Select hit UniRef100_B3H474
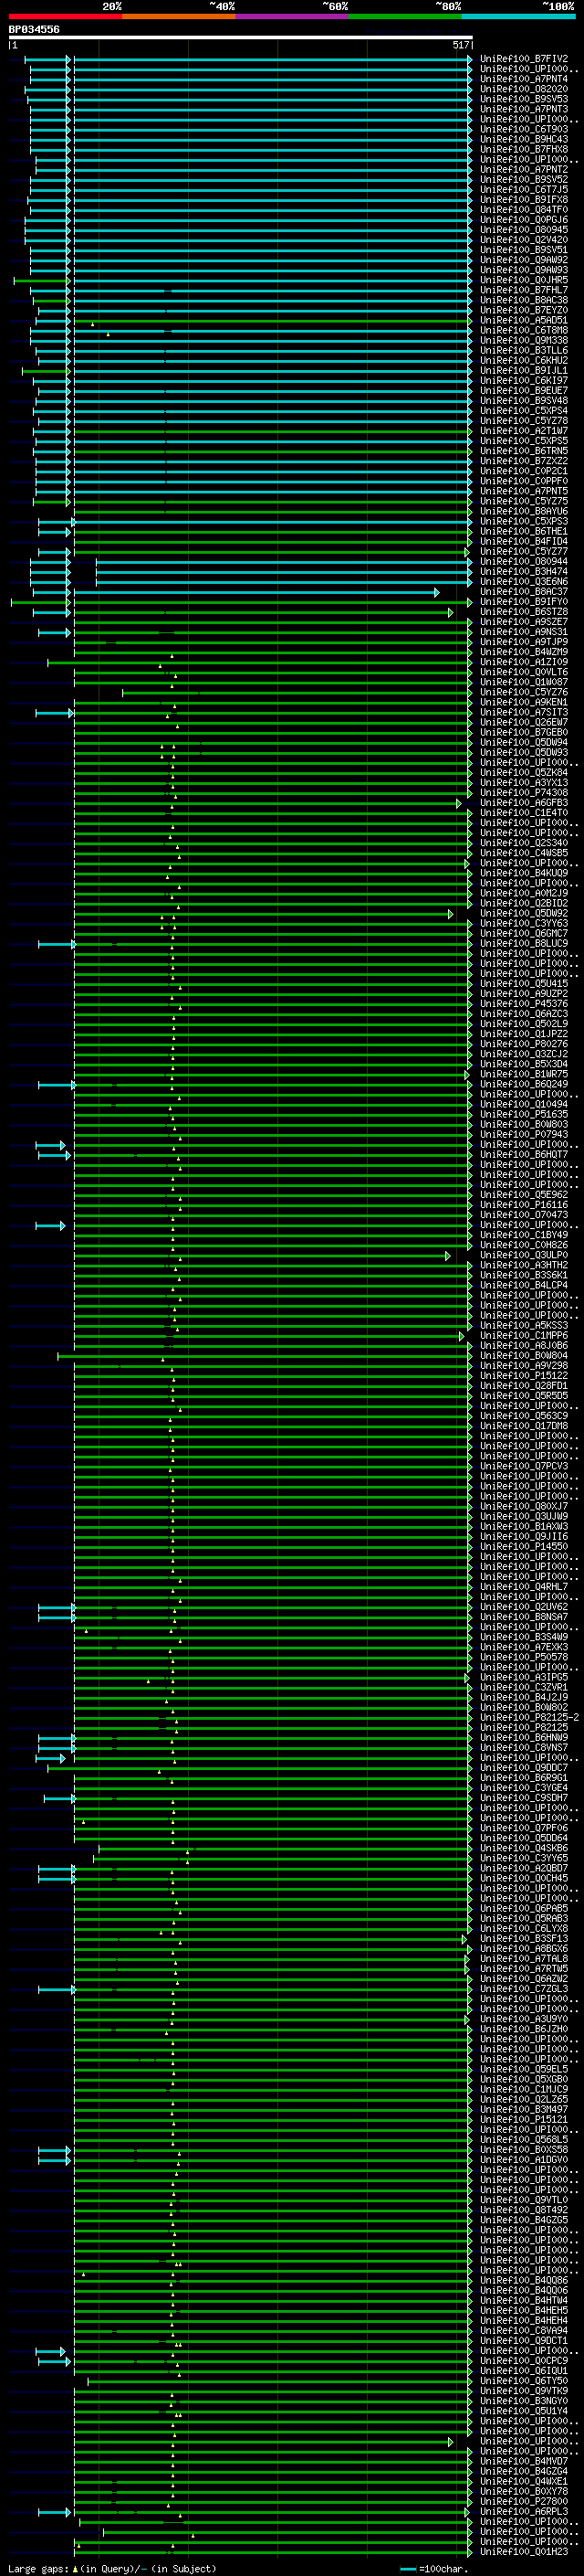Image resolution: width=584 pixels, height=2576 pixels. coord(524,572)
